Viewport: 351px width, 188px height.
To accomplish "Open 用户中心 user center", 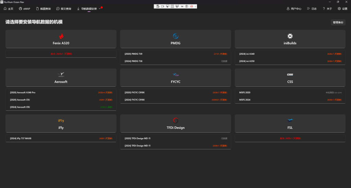I will pos(294,9).
